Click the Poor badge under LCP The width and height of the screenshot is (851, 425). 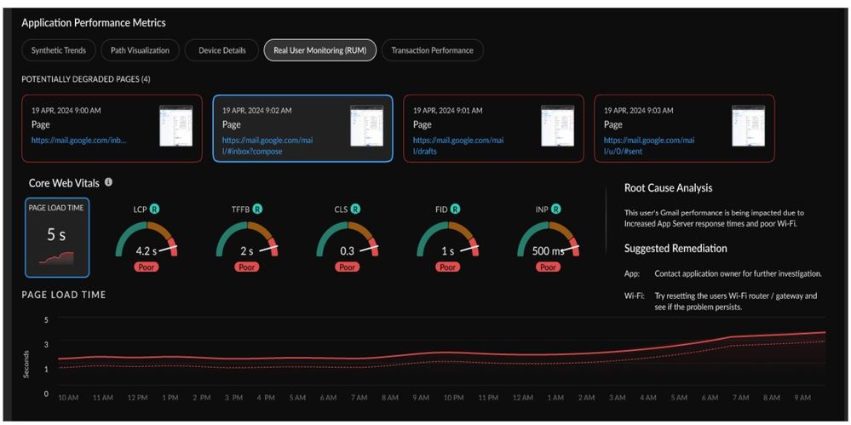[x=147, y=267]
